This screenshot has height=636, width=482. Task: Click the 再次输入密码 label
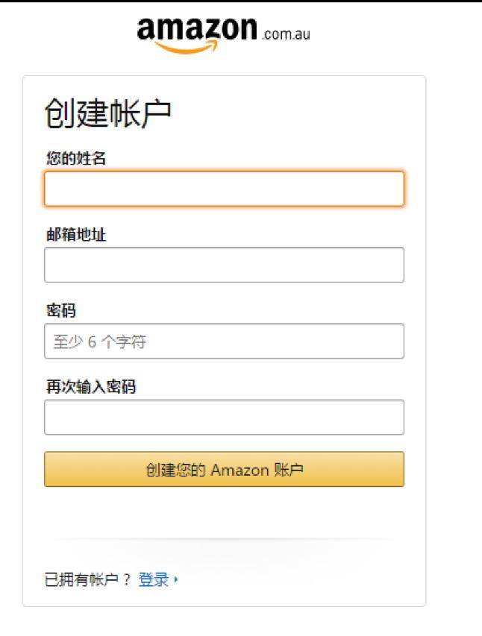[91, 386]
